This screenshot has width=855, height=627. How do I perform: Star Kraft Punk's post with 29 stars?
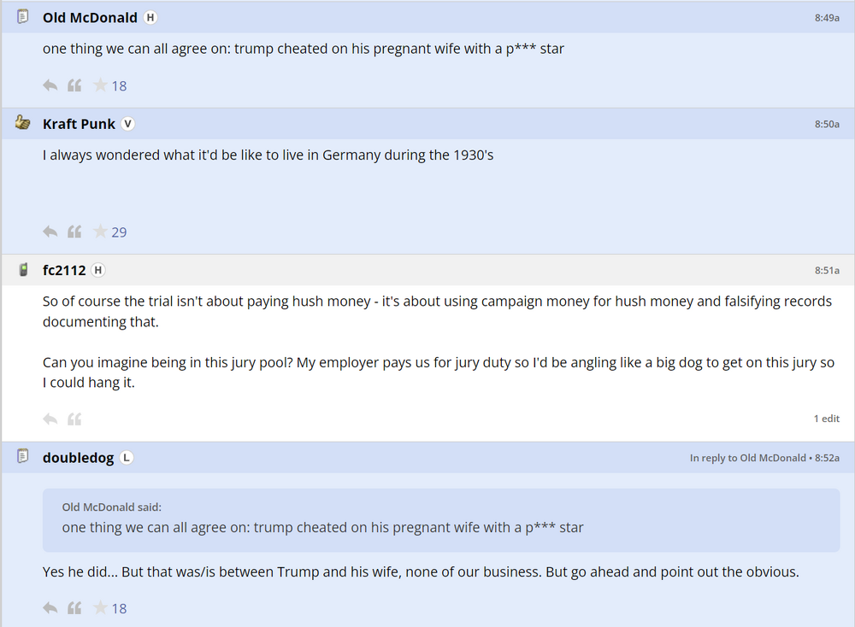101,231
